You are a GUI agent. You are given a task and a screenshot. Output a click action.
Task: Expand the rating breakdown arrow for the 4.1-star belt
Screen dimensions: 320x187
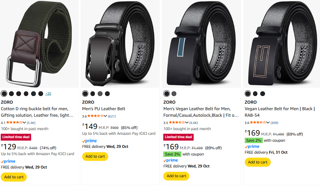point(24,122)
